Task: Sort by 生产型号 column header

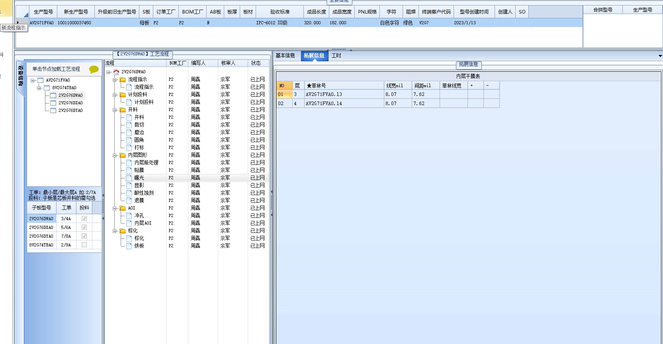Action: point(43,12)
